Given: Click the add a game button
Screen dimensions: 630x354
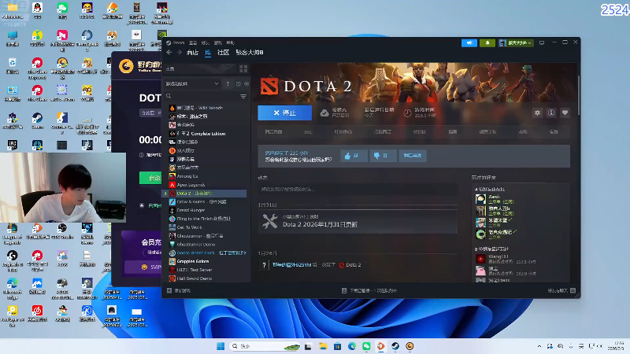Looking at the screenshot, I should (179, 290).
